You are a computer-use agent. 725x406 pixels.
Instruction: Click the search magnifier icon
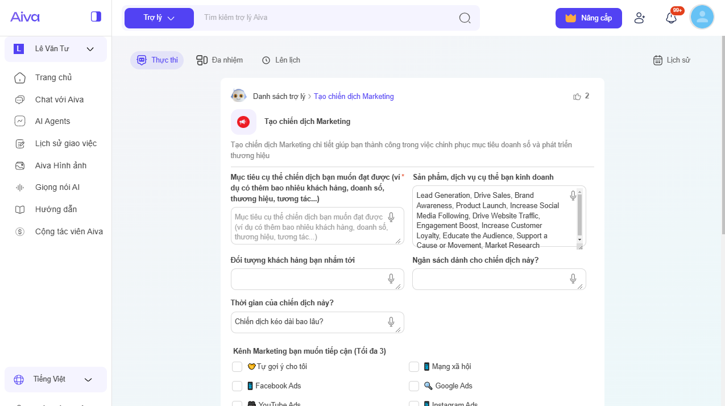pyautogui.click(x=465, y=18)
